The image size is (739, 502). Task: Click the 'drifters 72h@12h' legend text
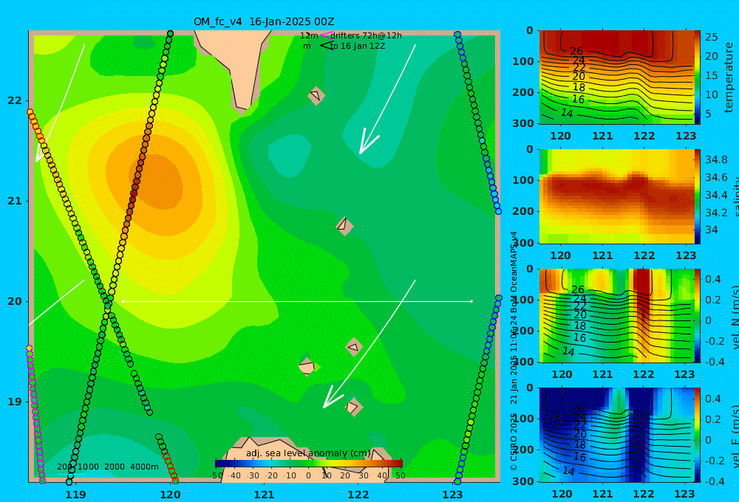367,35
